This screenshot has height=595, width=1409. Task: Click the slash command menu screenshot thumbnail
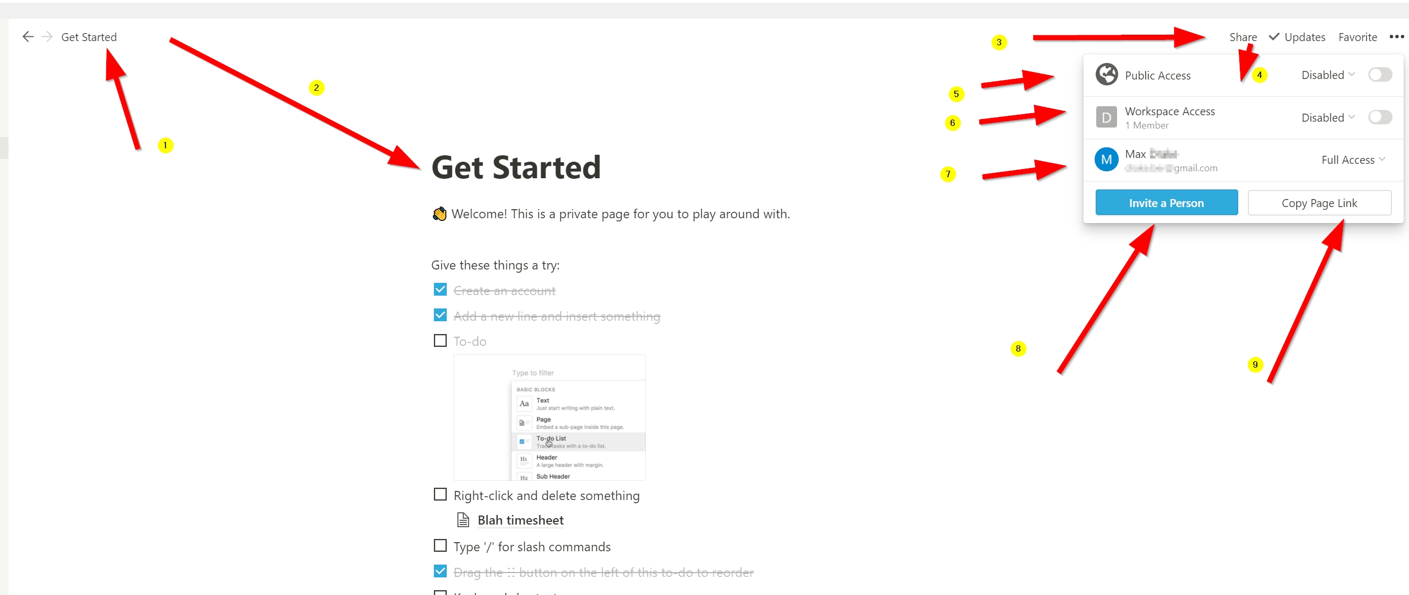pos(549,417)
